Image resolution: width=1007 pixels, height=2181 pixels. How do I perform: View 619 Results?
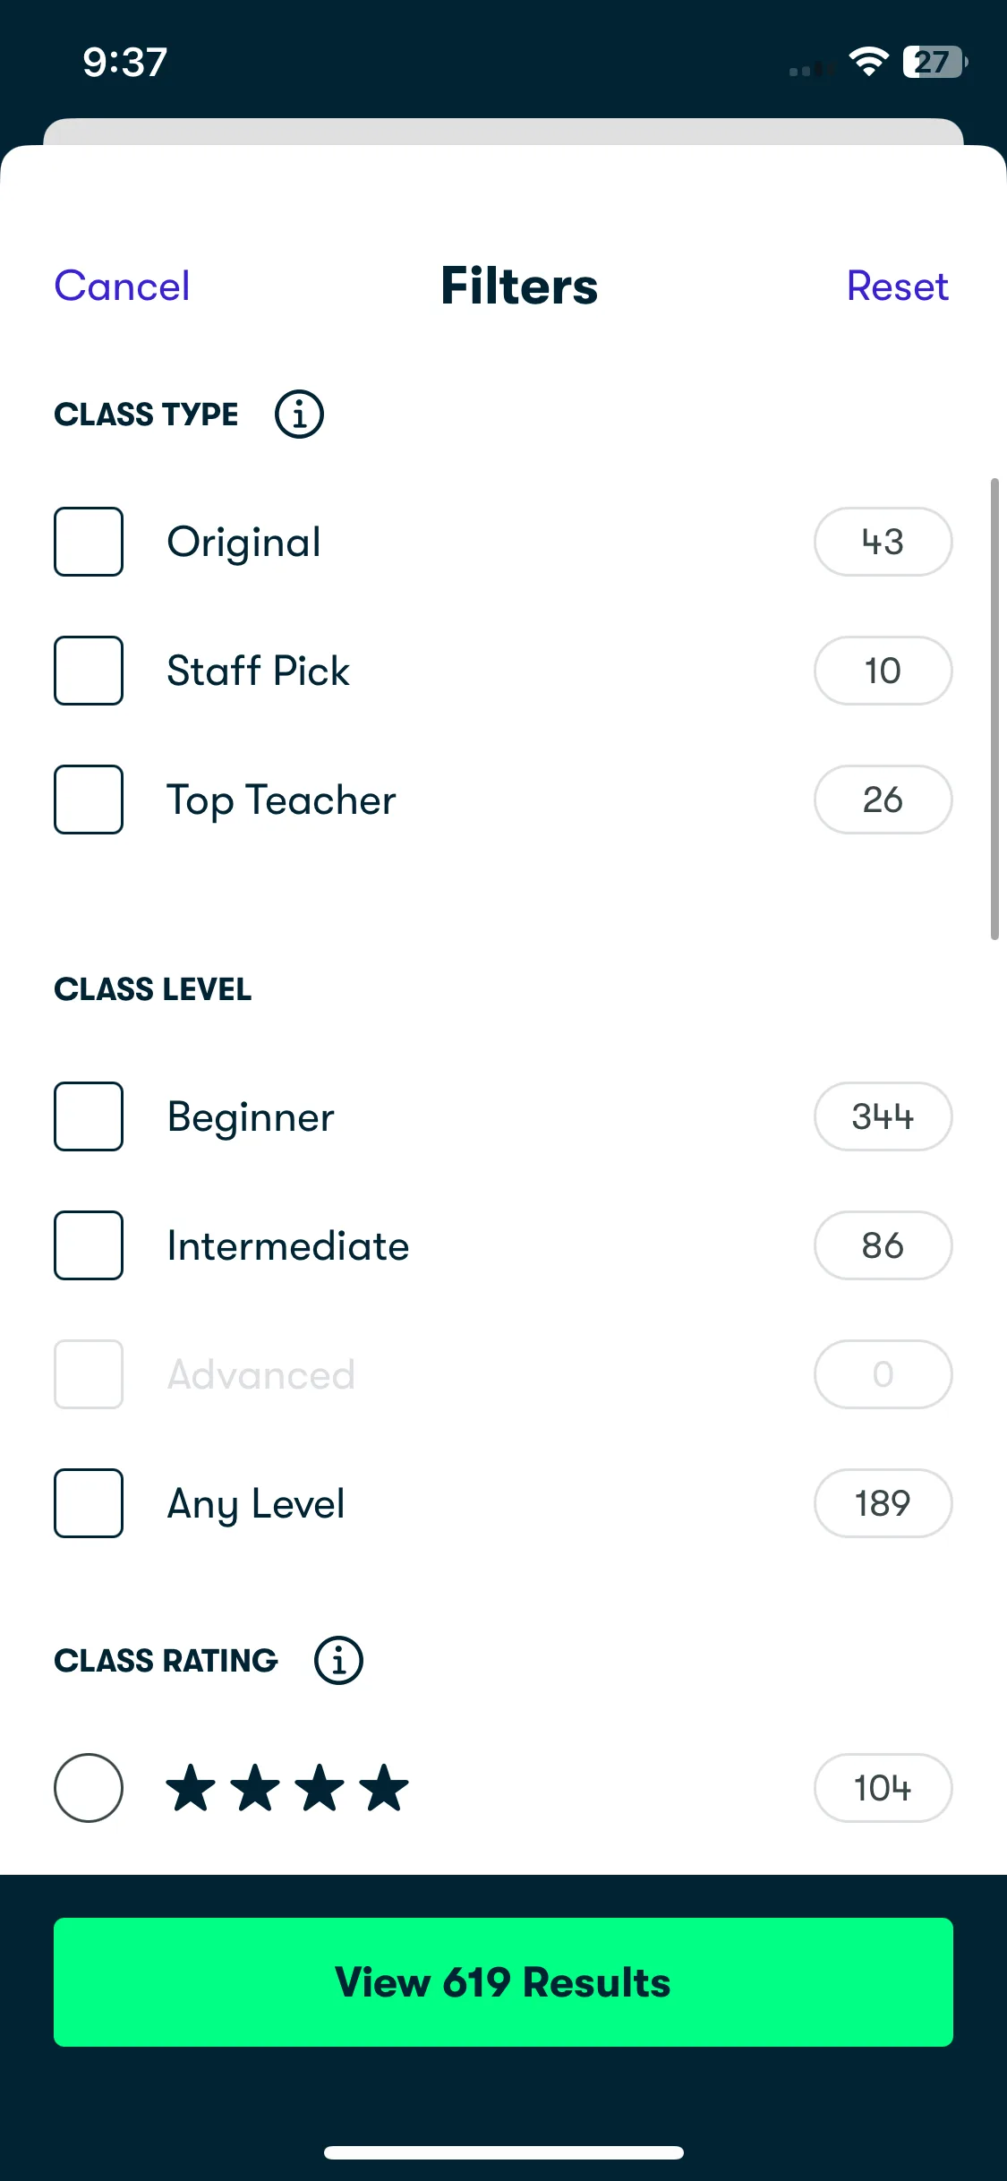coord(503,1982)
